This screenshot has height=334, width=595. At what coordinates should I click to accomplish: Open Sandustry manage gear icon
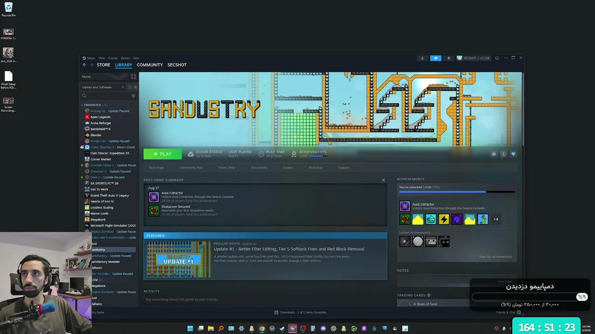coord(494,154)
